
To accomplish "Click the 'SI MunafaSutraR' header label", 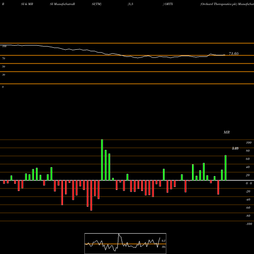I will [x=62, y=4].
